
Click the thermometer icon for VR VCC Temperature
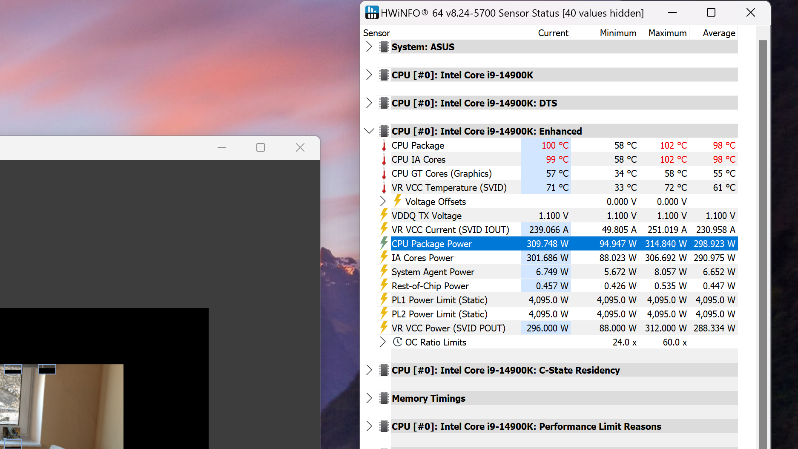pos(384,187)
